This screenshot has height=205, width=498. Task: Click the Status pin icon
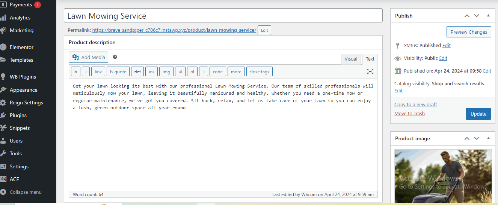pos(398,45)
